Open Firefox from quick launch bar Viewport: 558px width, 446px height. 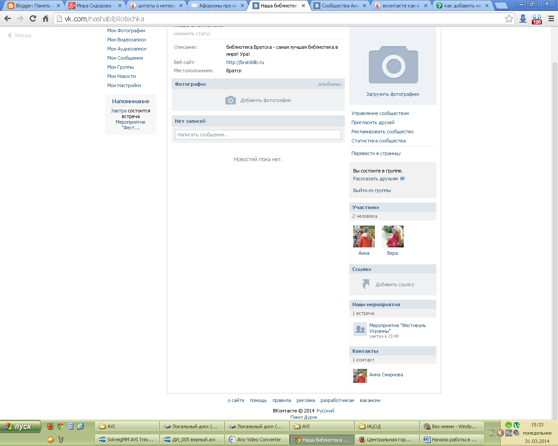click(x=51, y=426)
